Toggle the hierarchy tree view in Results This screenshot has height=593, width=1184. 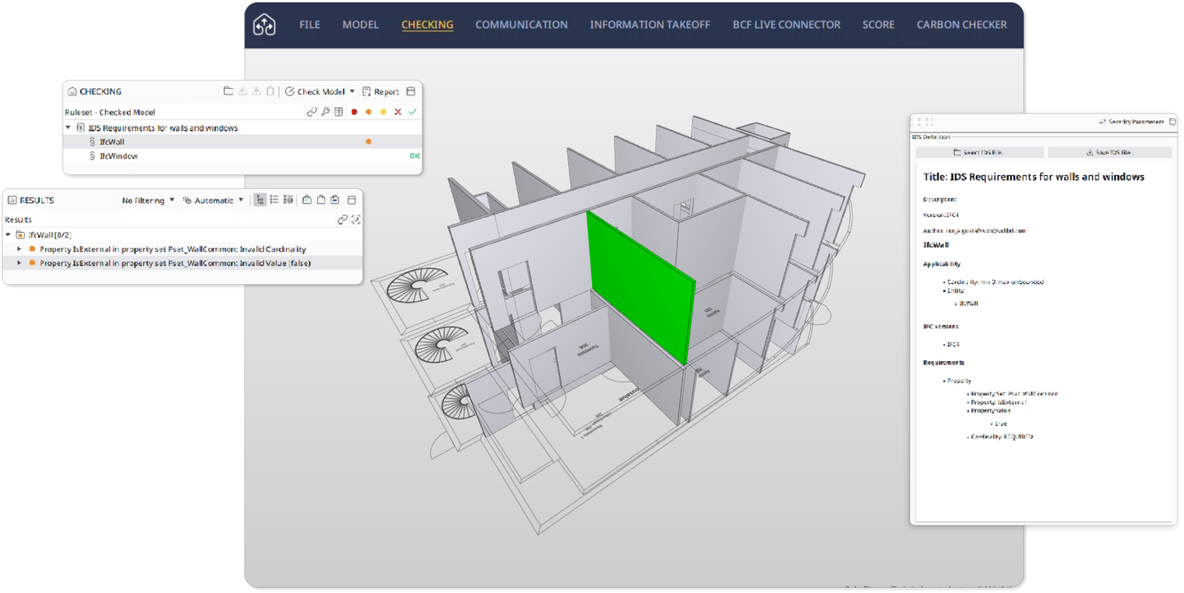260,200
